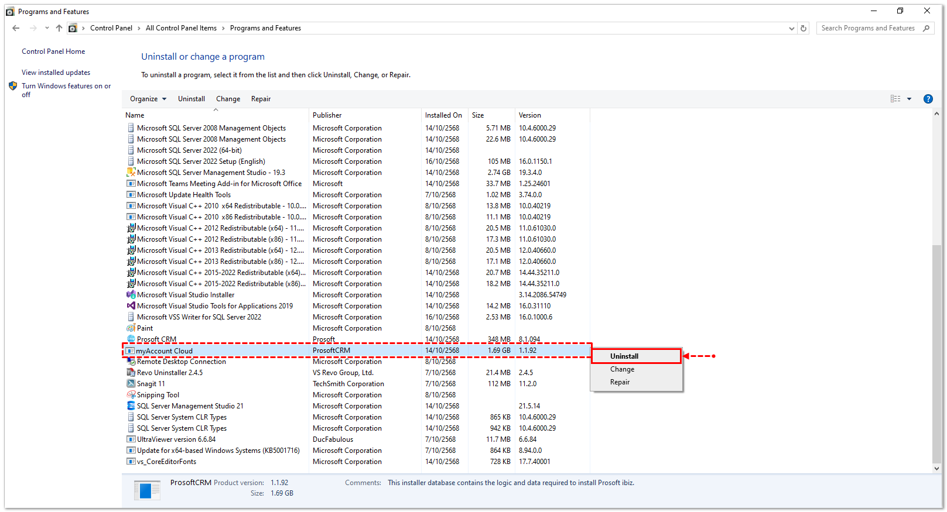This screenshot has height=512, width=947.
Task: Select Repair in the context menu
Action: (x=620, y=382)
